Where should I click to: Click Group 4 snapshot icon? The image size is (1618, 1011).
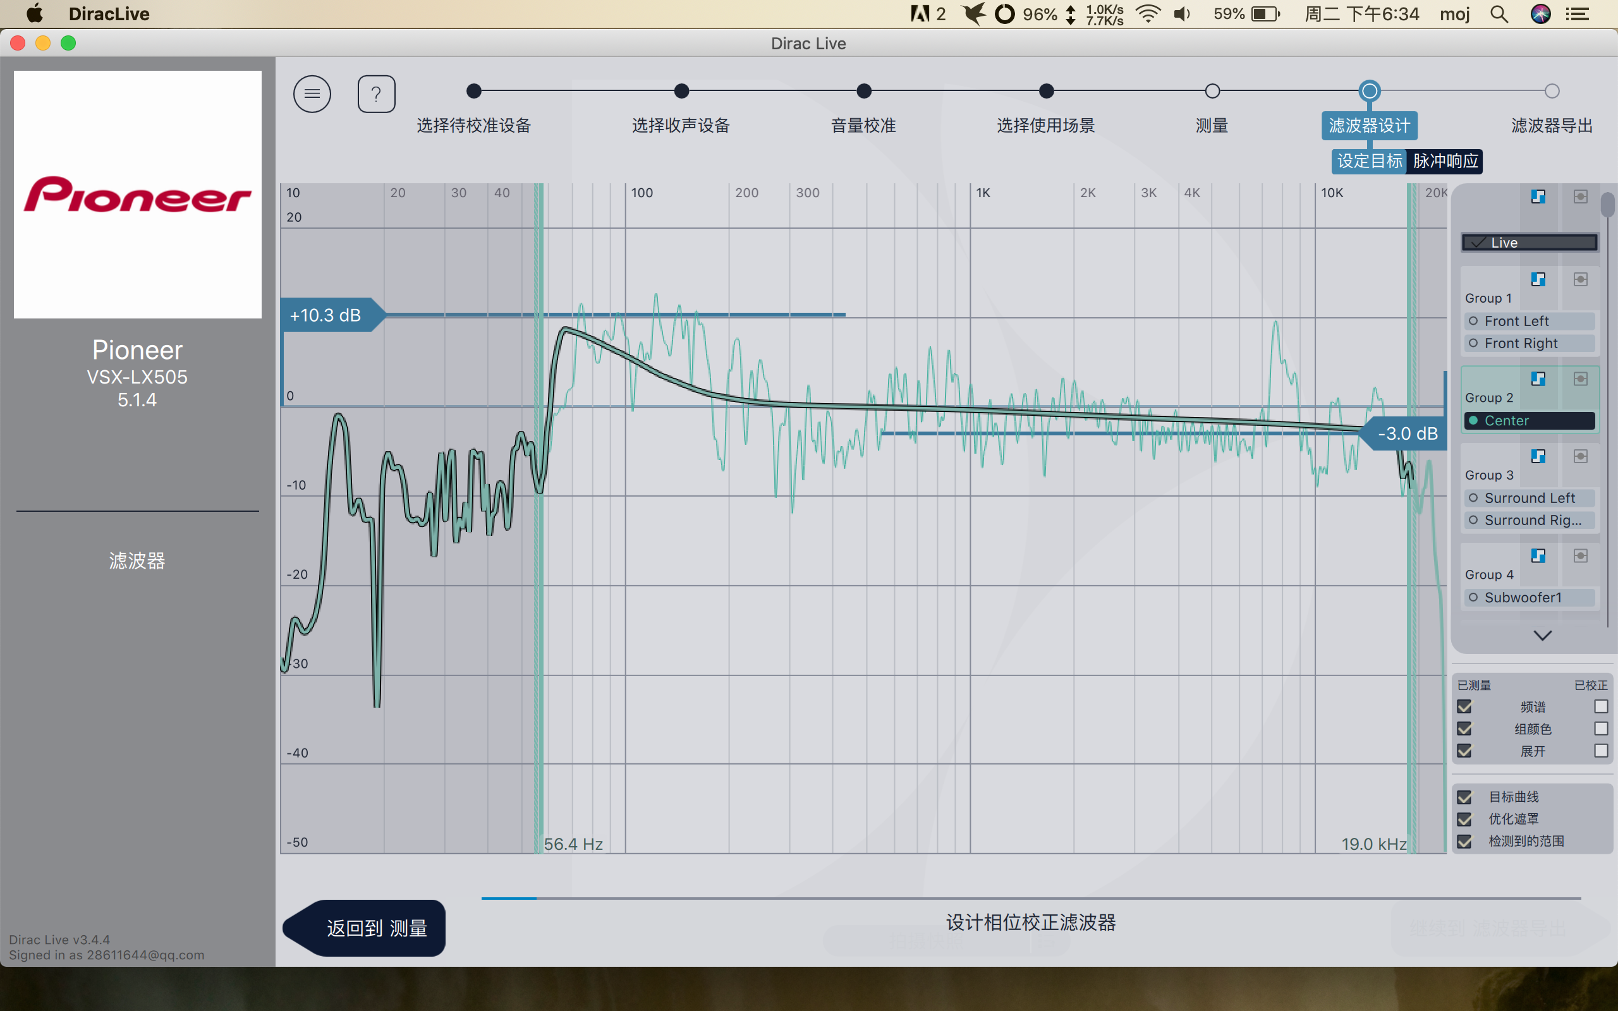click(1580, 555)
